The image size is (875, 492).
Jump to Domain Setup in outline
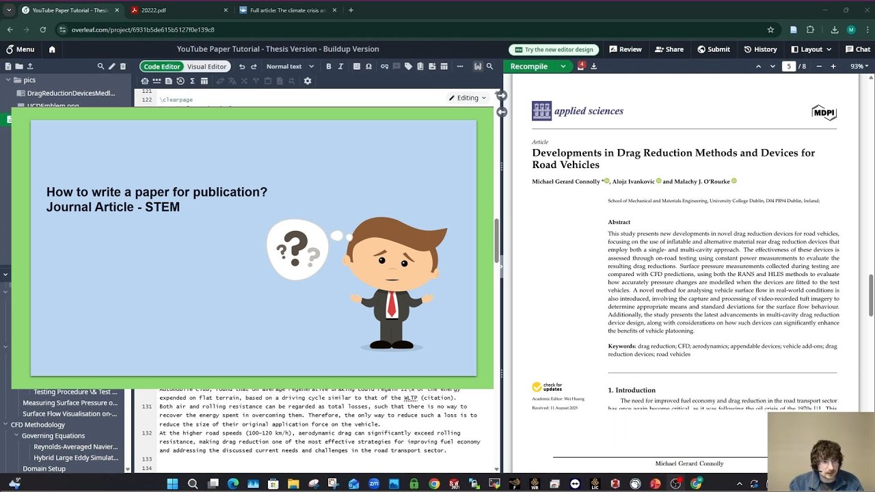[x=44, y=469]
